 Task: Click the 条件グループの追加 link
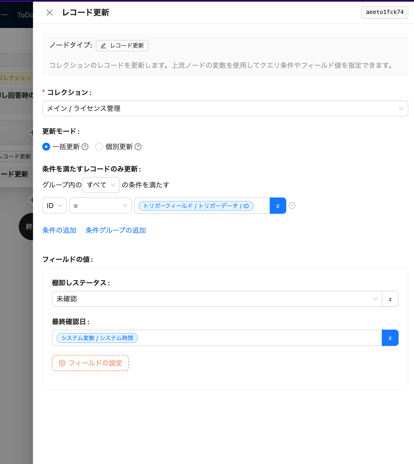pos(116,230)
